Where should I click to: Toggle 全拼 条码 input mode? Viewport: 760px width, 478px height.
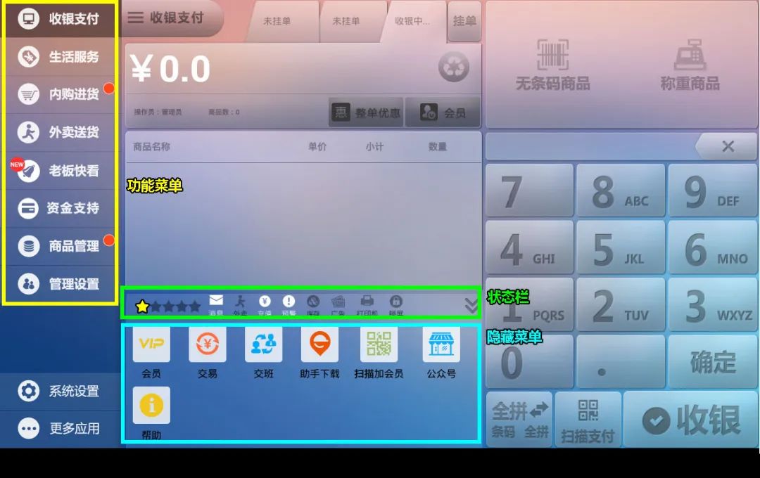(x=519, y=420)
